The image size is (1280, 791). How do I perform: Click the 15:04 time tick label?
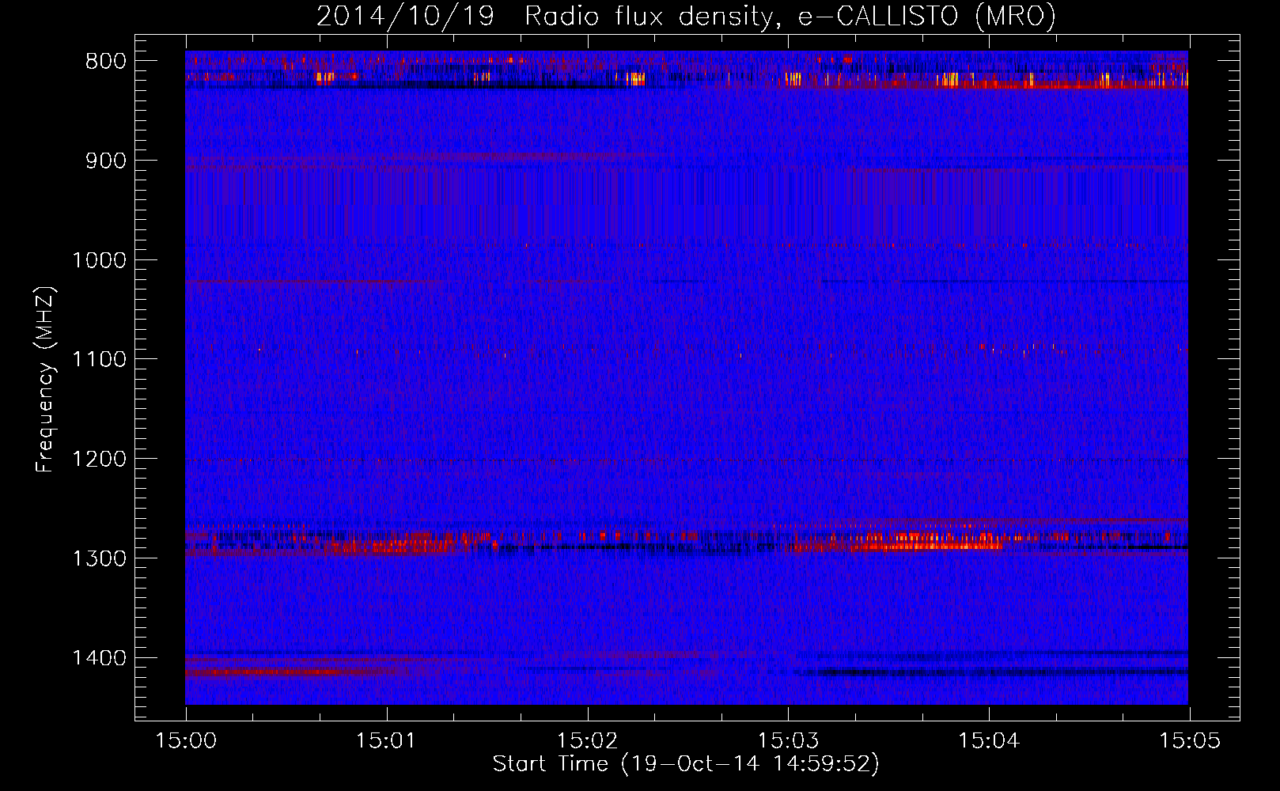pos(988,740)
